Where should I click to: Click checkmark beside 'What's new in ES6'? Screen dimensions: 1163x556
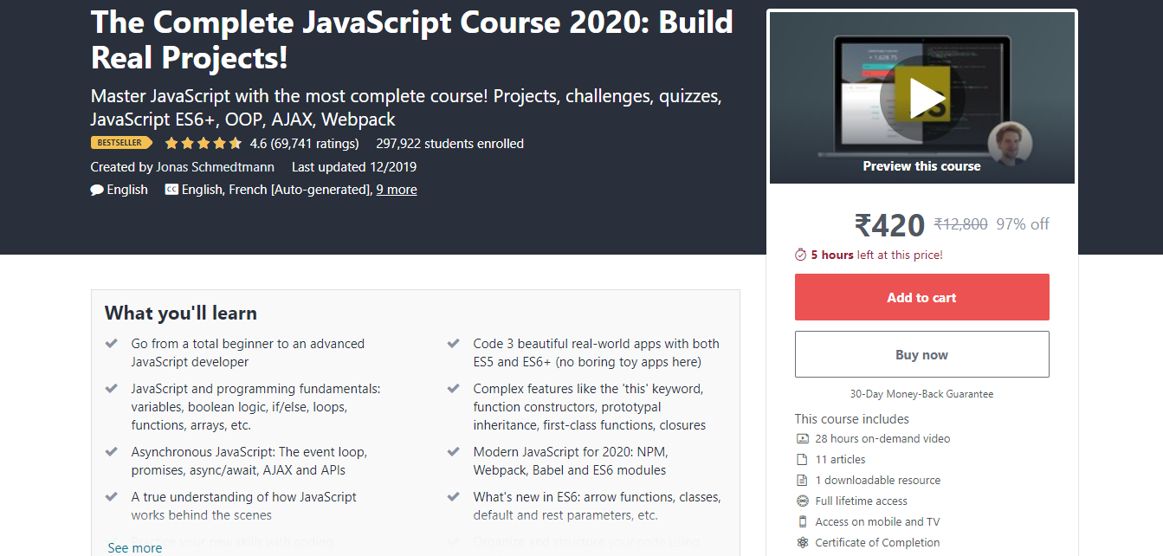454,497
